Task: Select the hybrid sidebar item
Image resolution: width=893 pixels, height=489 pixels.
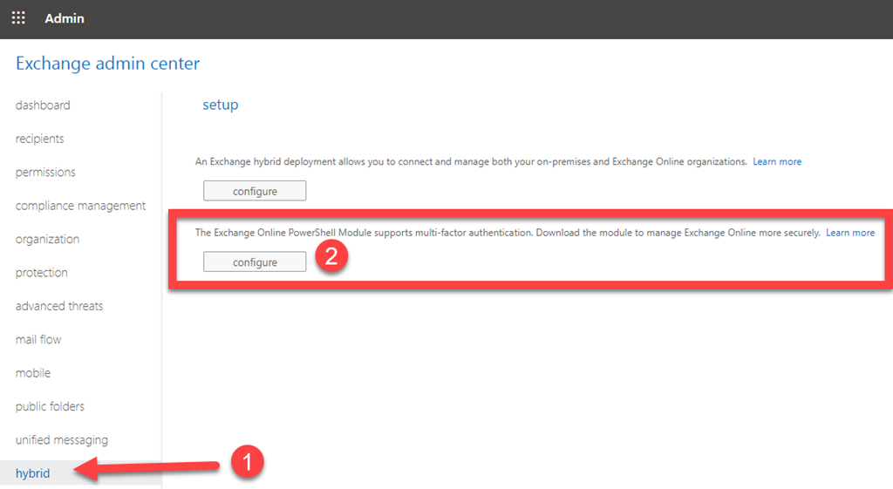Action: pos(33,473)
